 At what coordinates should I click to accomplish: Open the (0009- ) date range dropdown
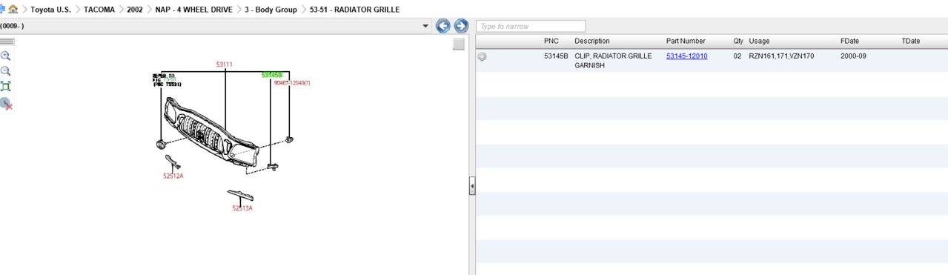point(425,26)
